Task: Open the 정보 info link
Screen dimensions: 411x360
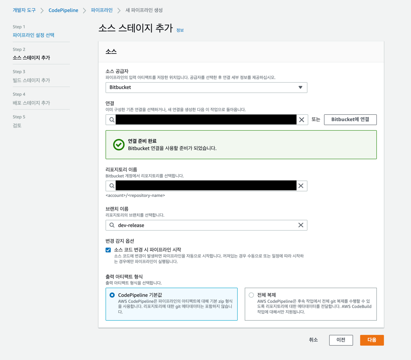Action: [x=180, y=30]
